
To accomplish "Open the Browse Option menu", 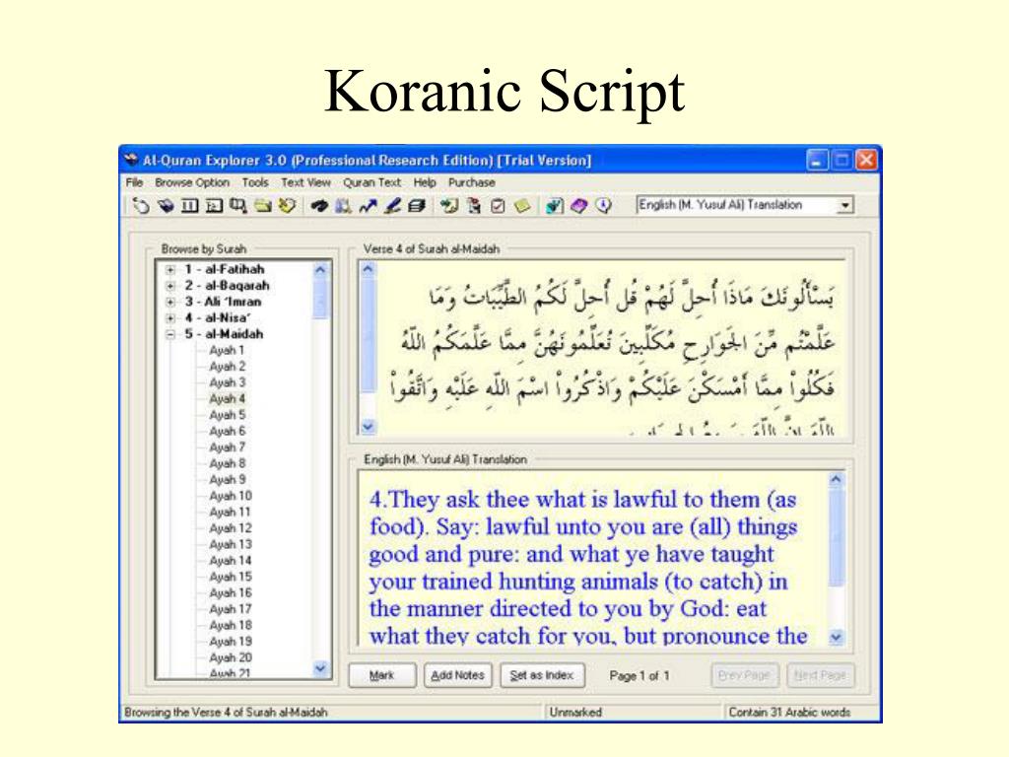I will pyautogui.click(x=192, y=182).
